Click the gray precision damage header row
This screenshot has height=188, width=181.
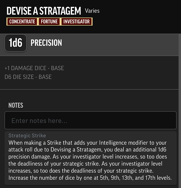pos(89,45)
